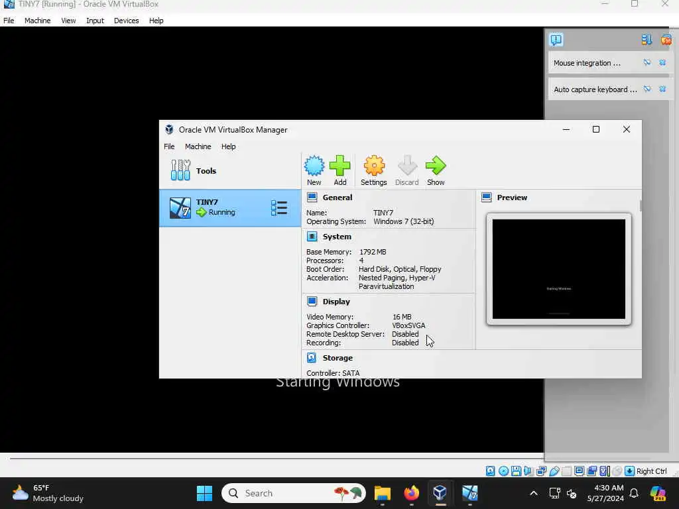Dismiss the Mouse integration notification
679x509 pixels.
pyautogui.click(x=662, y=63)
